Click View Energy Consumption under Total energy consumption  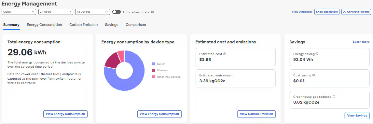tap(65, 114)
